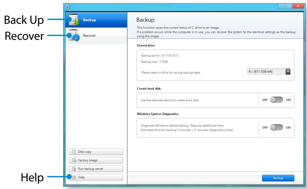Click the 'Stored drive' heading

pyautogui.click(x=146, y=45)
